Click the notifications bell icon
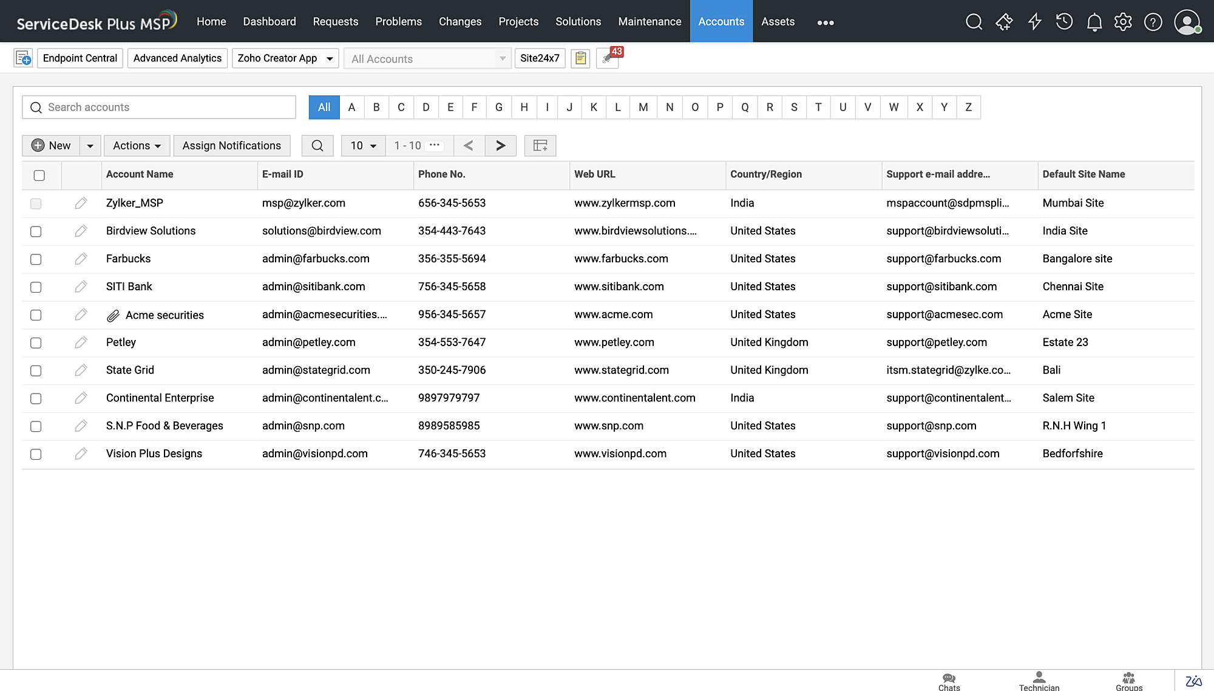 (x=1094, y=22)
